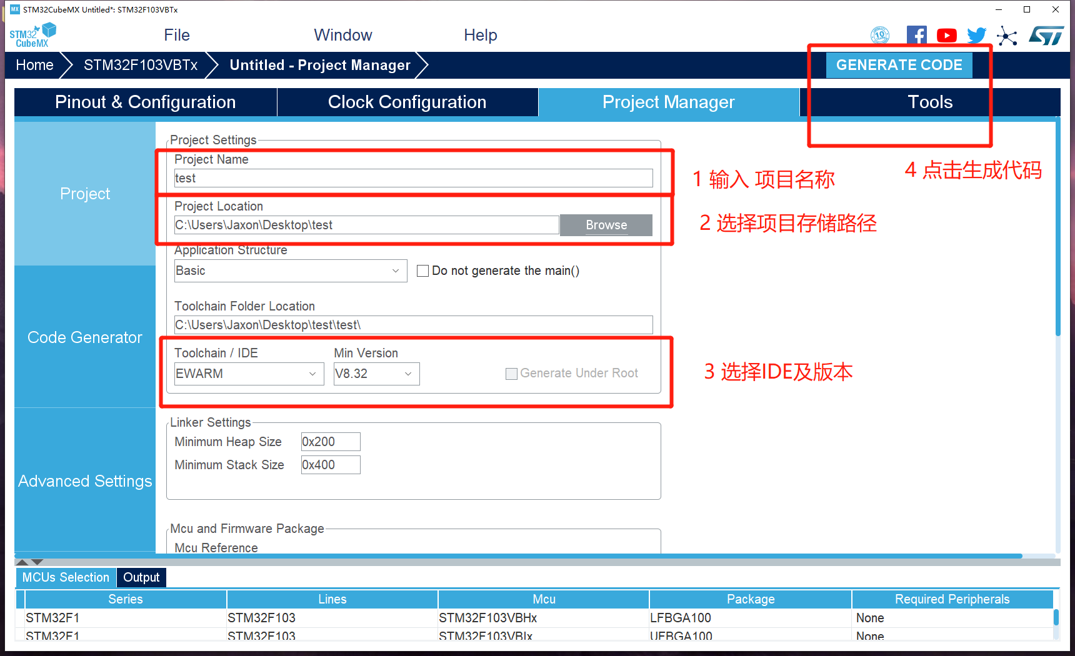
Task: Sort by the Package column header
Action: [751, 599]
